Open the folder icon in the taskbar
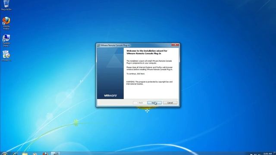Image resolution: width=276 pixels, height=155 pixels. click(x=25, y=154)
